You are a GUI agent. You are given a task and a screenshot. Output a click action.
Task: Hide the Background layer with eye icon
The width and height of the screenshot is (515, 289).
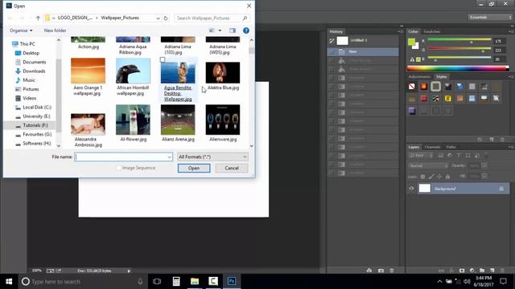click(x=411, y=189)
